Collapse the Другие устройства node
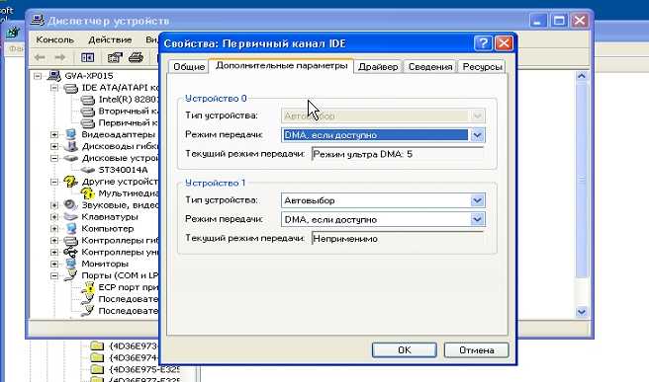 click(54, 182)
